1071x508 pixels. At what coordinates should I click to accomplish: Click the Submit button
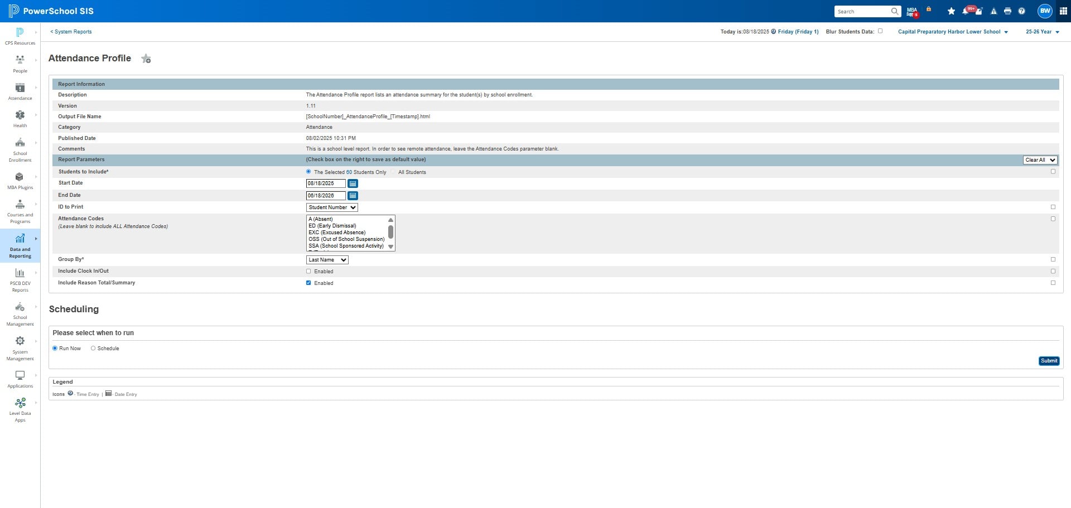click(x=1049, y=361)
